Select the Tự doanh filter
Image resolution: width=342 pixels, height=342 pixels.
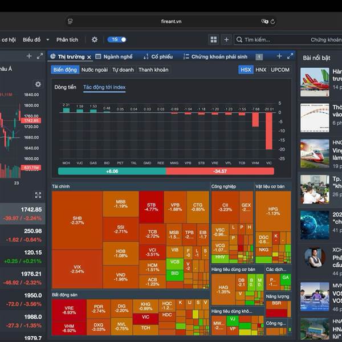tap(123, 70)
